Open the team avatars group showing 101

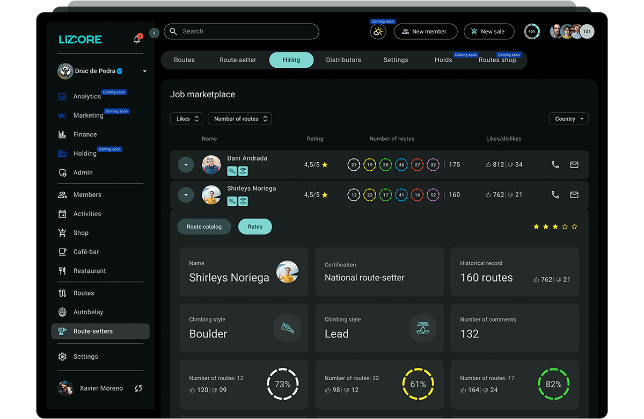(x=572, y=32)
